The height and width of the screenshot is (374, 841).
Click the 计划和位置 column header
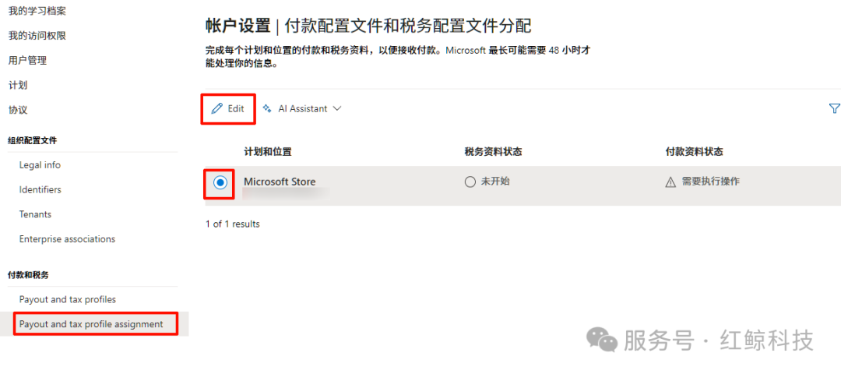[x=268, y=152]
